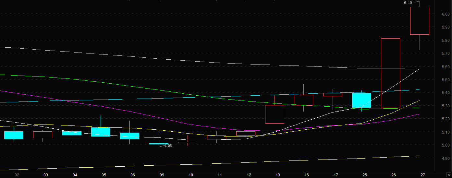This screenshot has height=178, width=452.
Task: Select the small red candlestick for date 12
Action: pyautogui.click(x=246, y=133)
